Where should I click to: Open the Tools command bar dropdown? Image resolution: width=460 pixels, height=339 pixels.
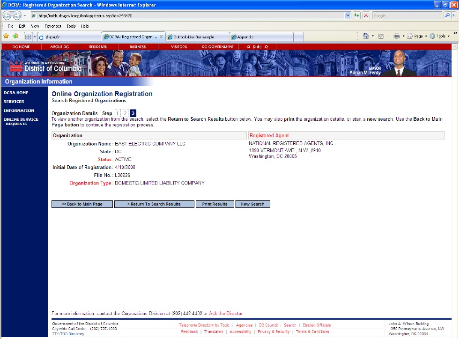tap(440, 36)
